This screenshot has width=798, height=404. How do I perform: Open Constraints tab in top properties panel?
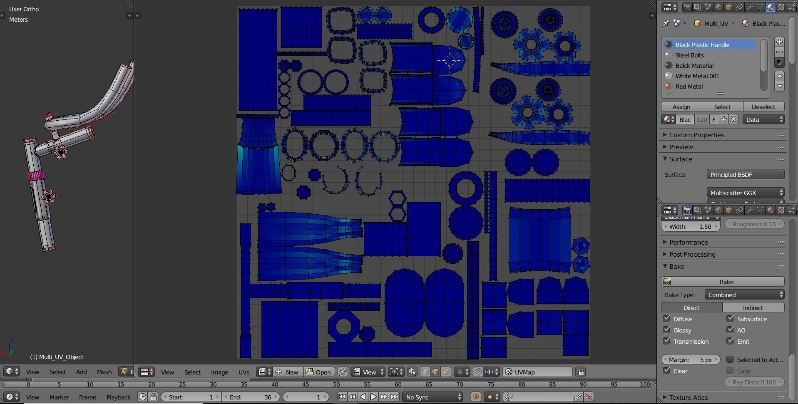pos(739,7)
